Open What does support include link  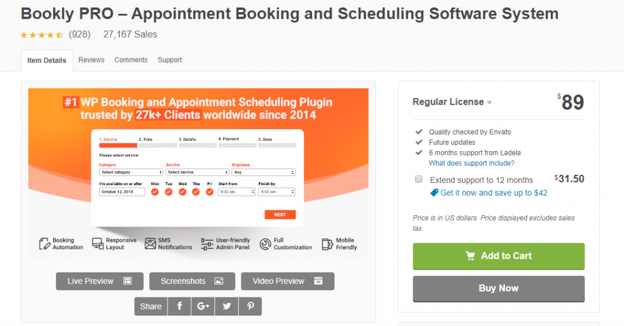pos(472,163)
